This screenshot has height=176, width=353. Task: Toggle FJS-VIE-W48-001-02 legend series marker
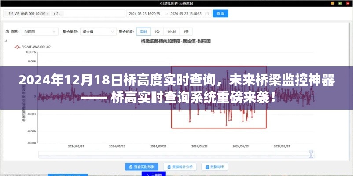(18, 46)
